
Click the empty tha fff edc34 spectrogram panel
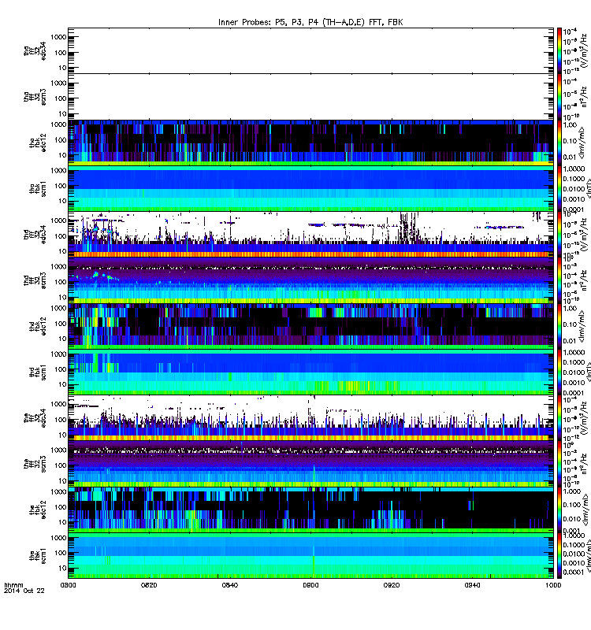tap(310, 50)
